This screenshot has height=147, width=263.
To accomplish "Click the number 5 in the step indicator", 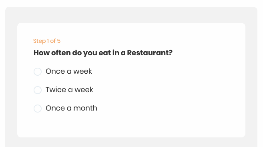I will pyautogui.click(x=59, y=41).
